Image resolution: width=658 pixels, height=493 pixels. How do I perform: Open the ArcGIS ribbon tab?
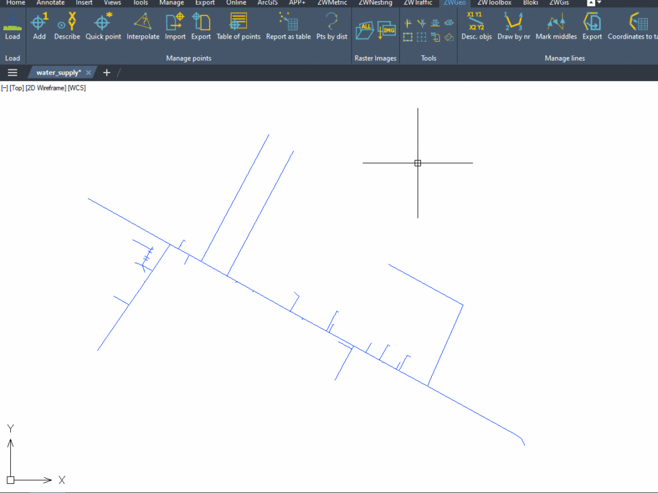267,3
